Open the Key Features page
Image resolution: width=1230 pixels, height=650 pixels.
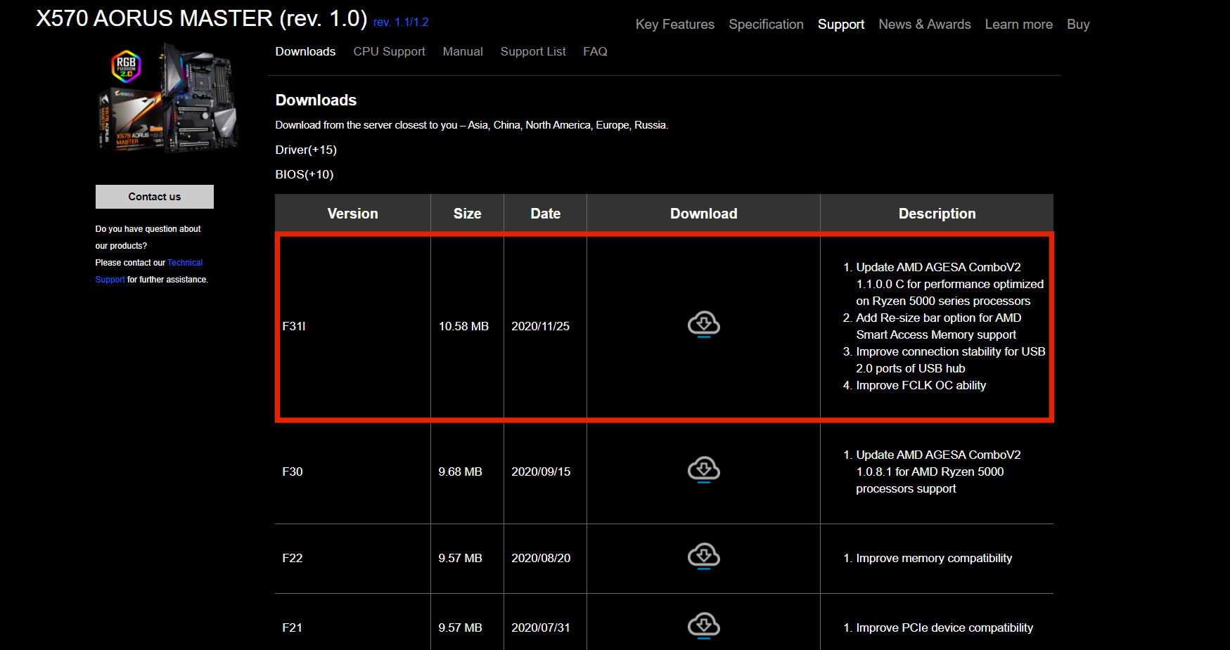(x=674, y=25)
